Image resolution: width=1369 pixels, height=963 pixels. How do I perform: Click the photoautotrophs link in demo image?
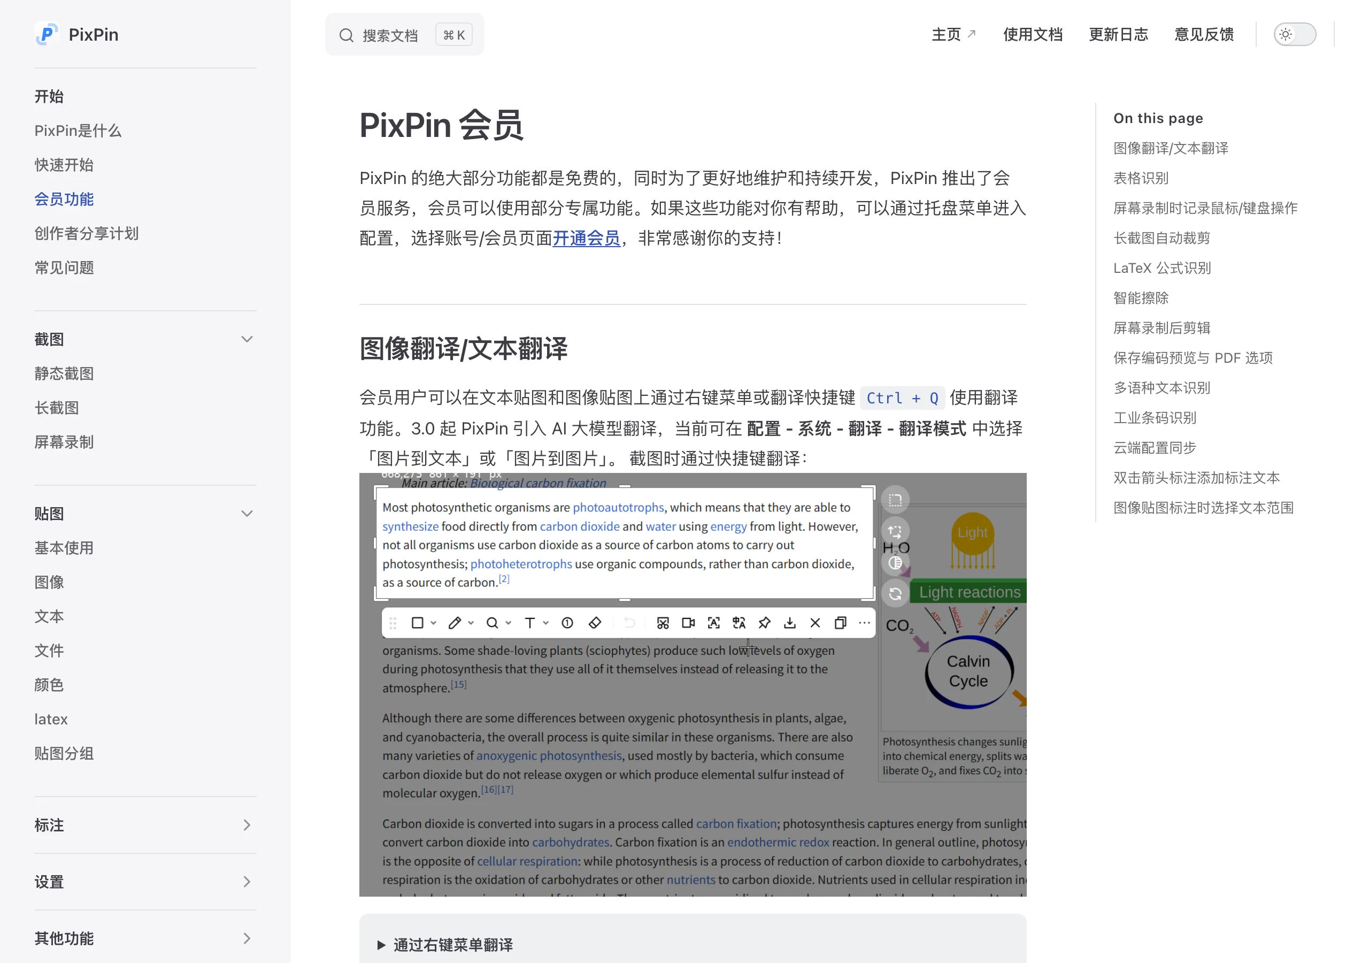[618, 507]
